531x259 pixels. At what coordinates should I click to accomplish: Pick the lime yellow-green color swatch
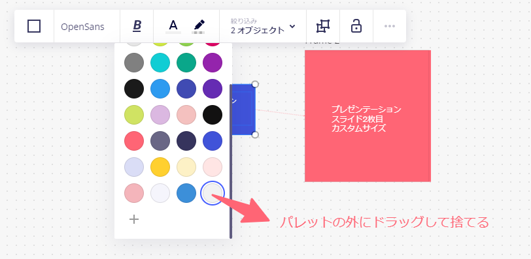(x=134, y=114)
